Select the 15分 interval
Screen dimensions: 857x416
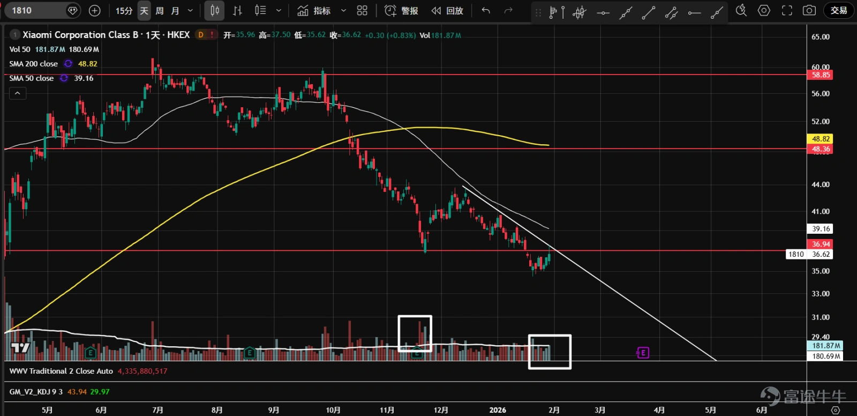(x=124, y=11)
